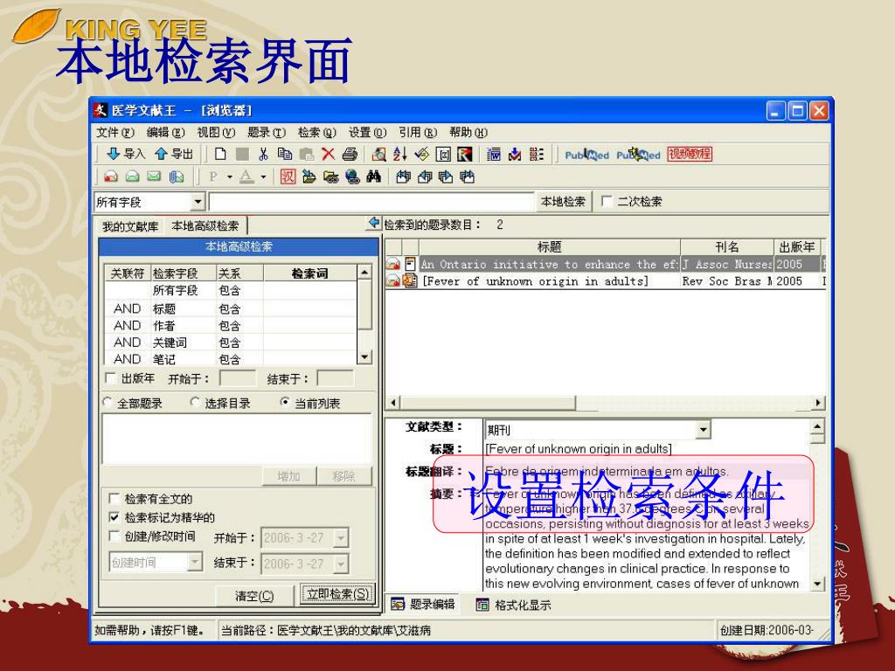Select the An Ontario initiative row

pos(605,264)
